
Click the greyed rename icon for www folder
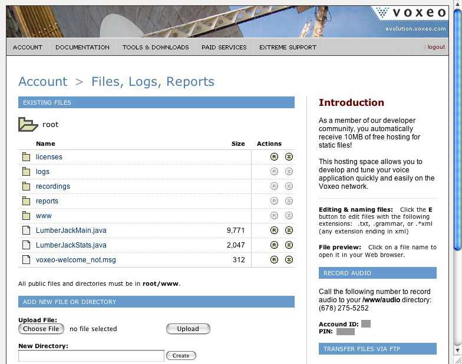274,215
